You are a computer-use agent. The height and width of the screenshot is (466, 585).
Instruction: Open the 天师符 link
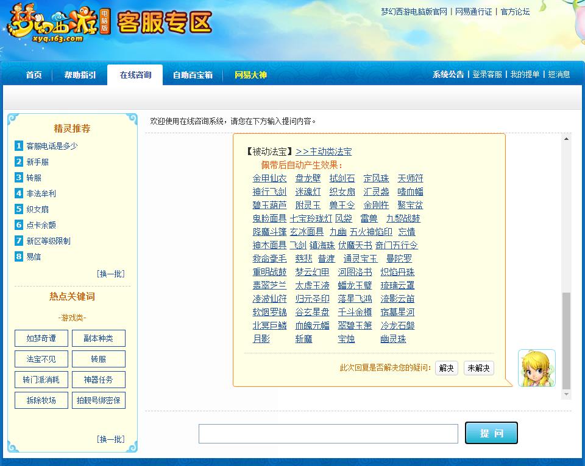(410, 178)
